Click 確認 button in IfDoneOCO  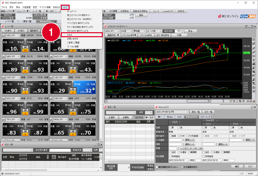coord(237,167)
